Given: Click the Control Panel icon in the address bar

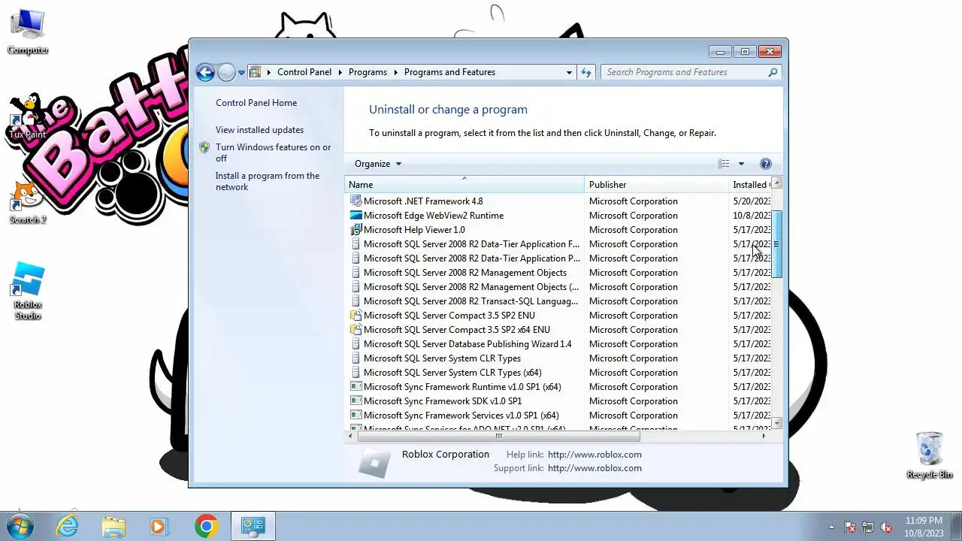Looking at the screenshot, I should tap(256, 72).
